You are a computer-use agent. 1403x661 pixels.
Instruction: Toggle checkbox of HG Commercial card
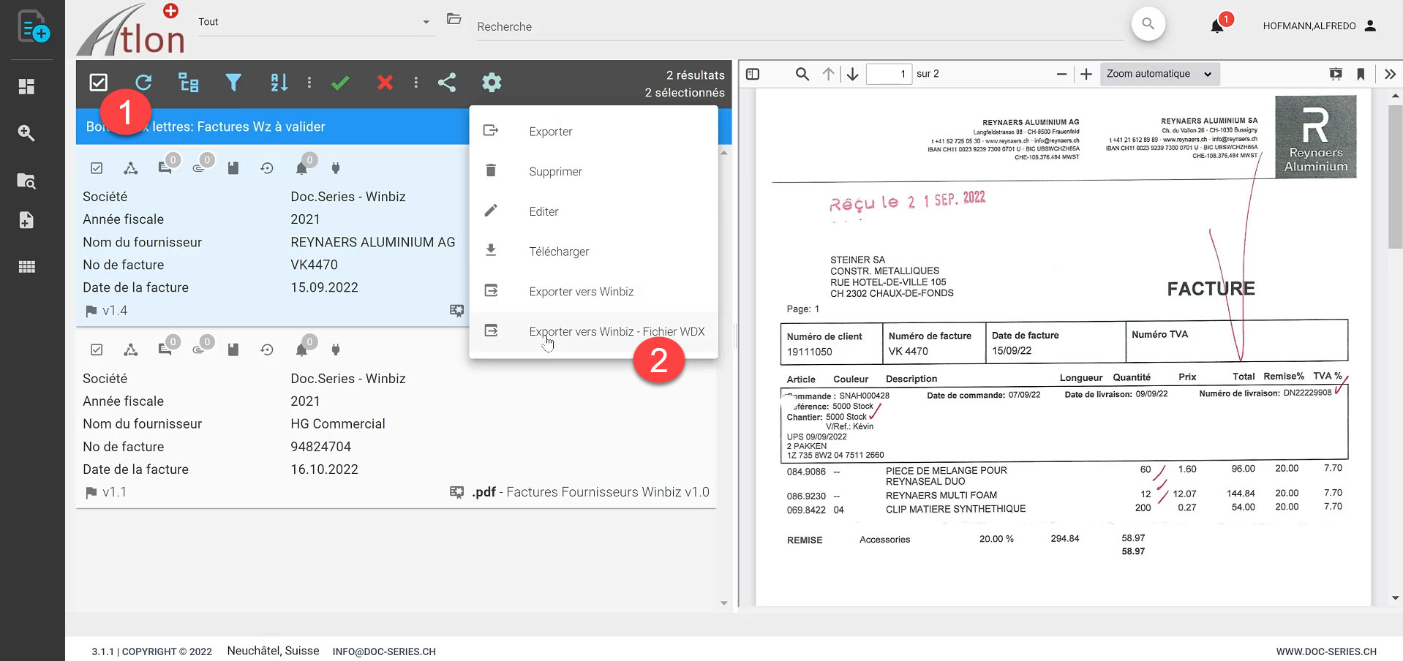tap(97, 350)
